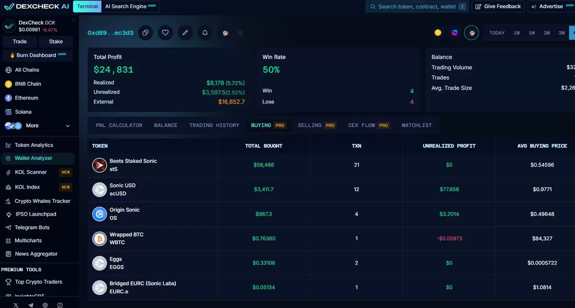Sort by AVG BUYING PRICE column header
575x308 pixels.
point(542,146)
